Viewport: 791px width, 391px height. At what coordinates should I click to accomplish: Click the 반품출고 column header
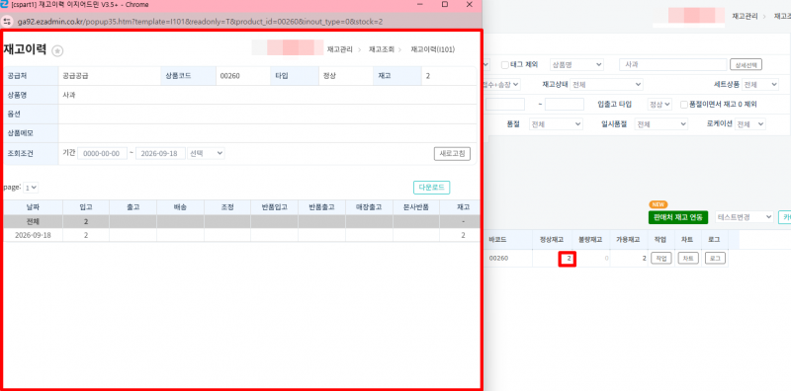pyautogui.click(x=321, y=207)
